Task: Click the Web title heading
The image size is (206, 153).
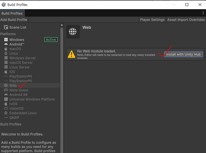Action: 87,28
